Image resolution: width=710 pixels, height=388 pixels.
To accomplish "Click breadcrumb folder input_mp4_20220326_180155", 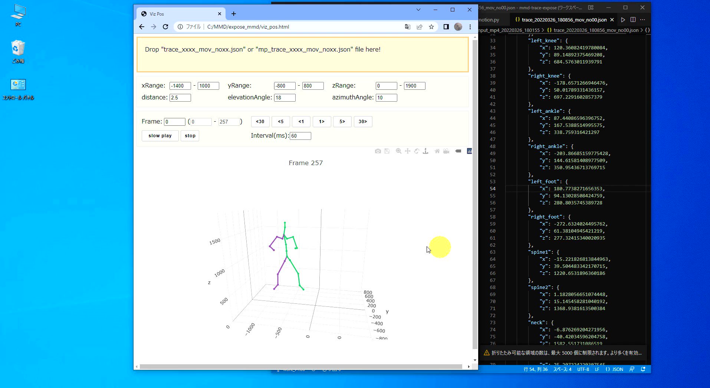I will coord(509,30).
